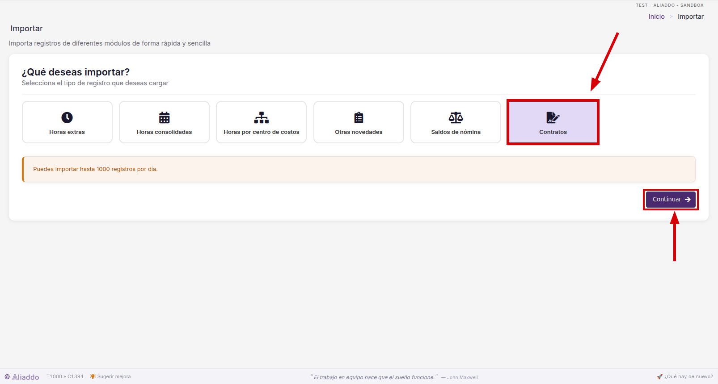Select the Otras novedades label
This screenshot has height=384, width=718.
pyautogui.click(x=359, y=132)
